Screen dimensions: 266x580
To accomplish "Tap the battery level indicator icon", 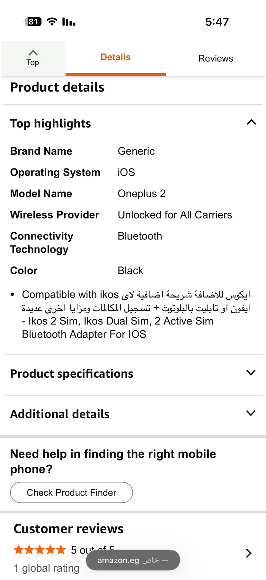I will pyautogui.click(x=33, y=22).
